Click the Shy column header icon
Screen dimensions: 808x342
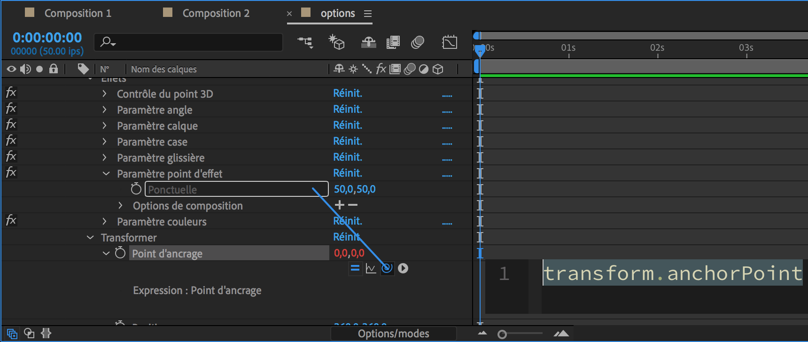pos(339,69)
